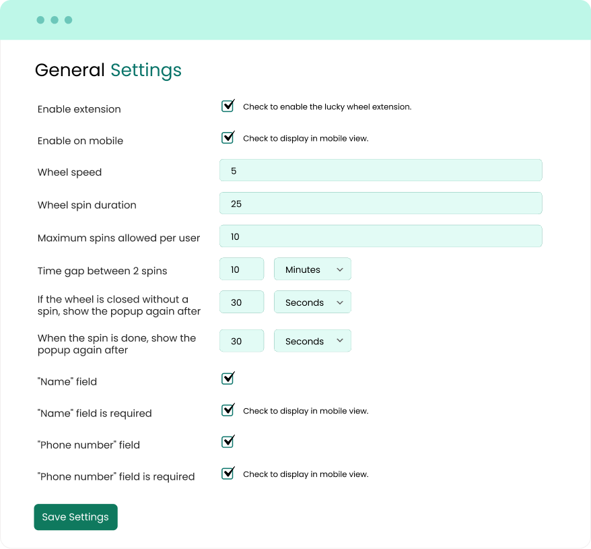This screenshot has width=591, height=549.
Task: Expand Seconds dropdown for spin-done popup delay
Action: [312, 341]
